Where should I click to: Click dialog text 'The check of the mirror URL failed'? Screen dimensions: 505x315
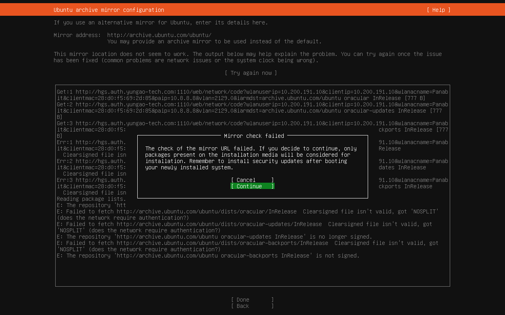[x=200, y=148]
